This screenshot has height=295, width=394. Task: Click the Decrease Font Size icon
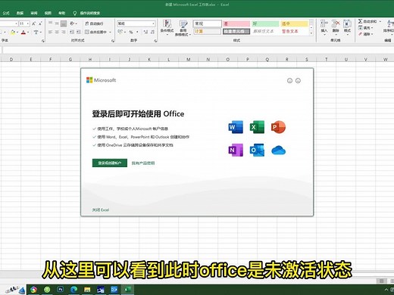pos(40,23)
